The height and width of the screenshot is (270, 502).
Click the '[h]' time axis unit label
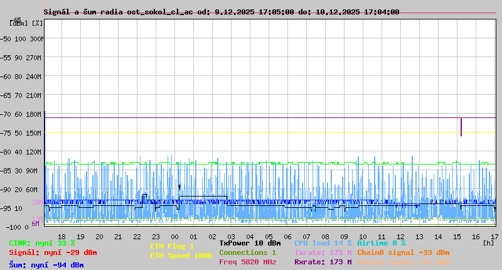pyautogui.click(x=488, y=243)
